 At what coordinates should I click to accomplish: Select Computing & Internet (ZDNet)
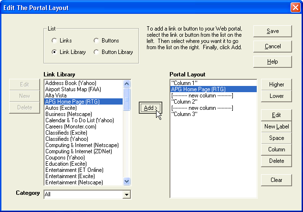tap(84, 151)
